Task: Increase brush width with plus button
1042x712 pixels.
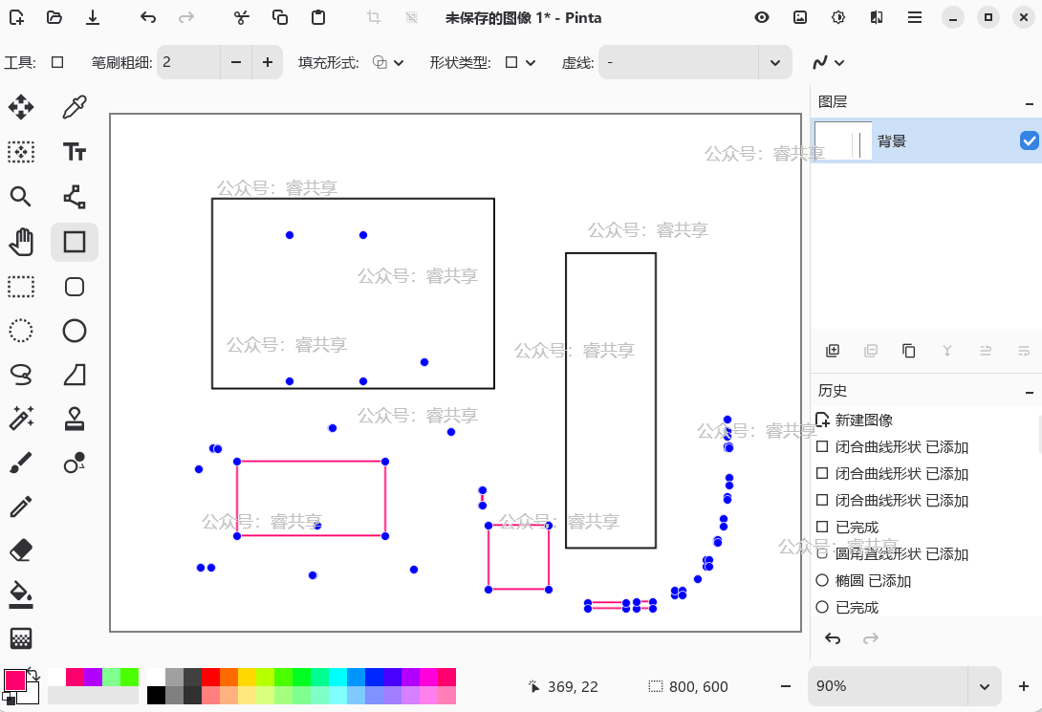Action: (267, 63)
